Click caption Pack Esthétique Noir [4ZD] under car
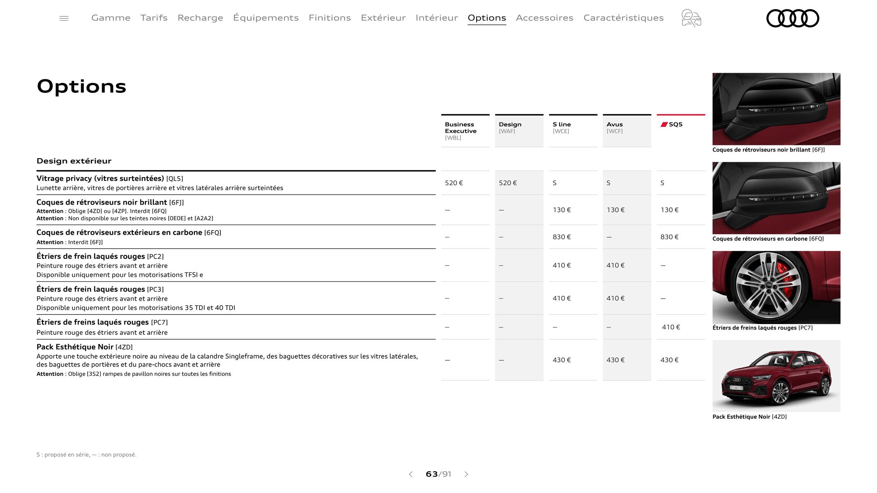Viewport: 877px width, 493px height. coord(750,417)
